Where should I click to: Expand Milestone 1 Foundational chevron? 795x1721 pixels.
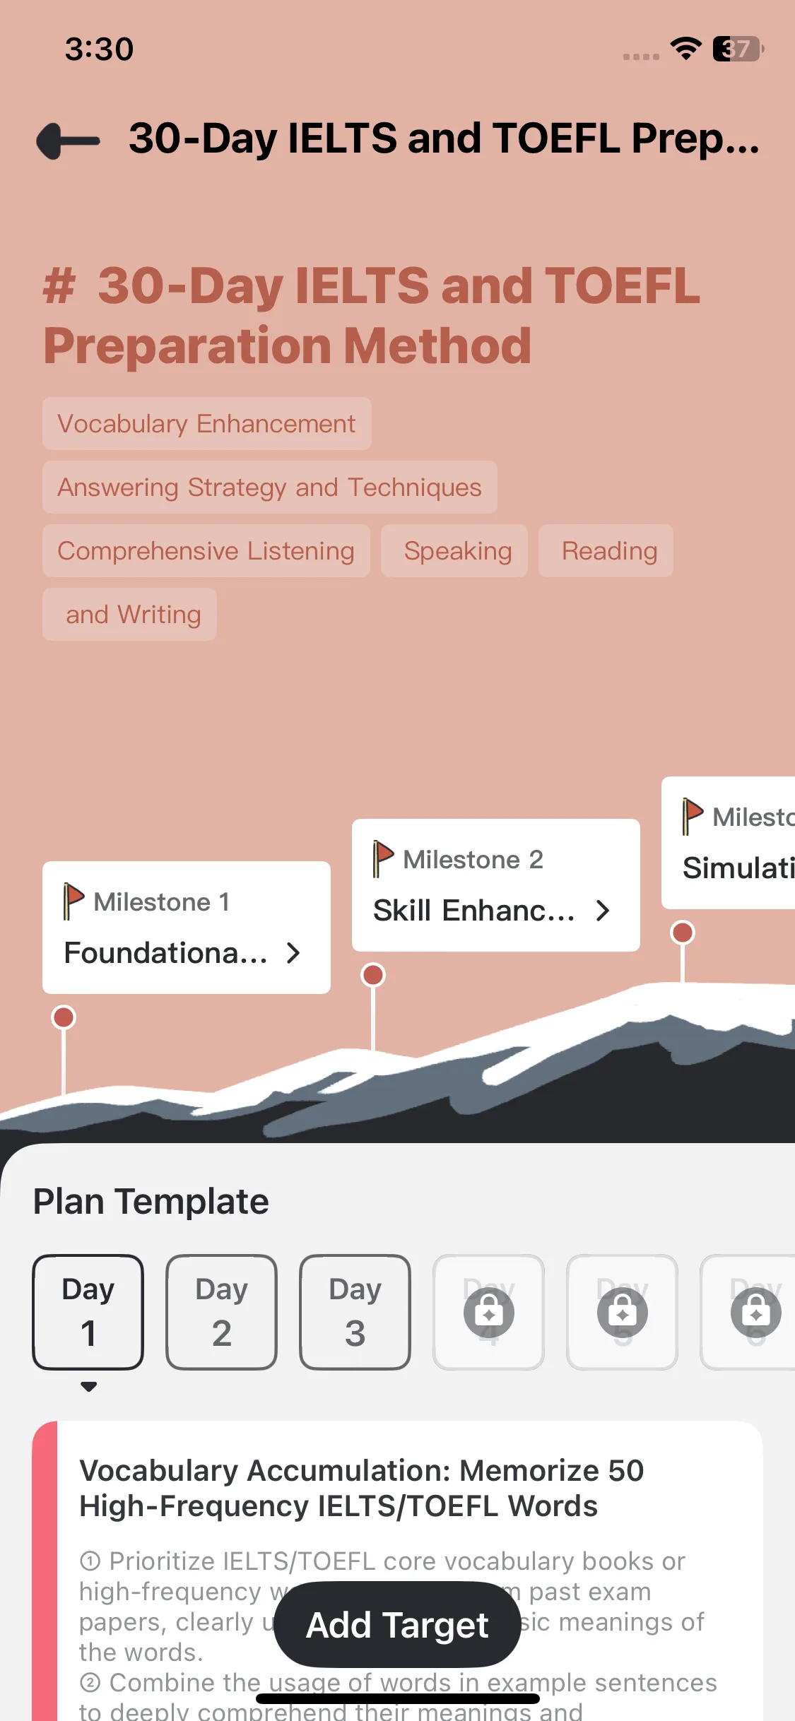click(x=294, y=953)
